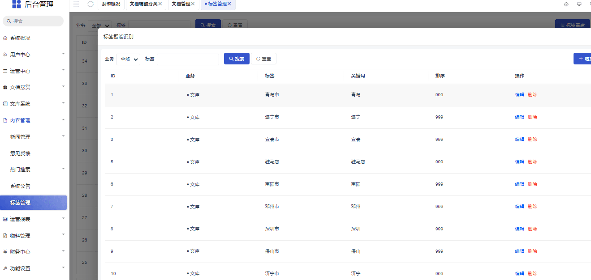Click 编辑 for the 深圳市 row
591x280 pixels.
(x=519, y=229)
